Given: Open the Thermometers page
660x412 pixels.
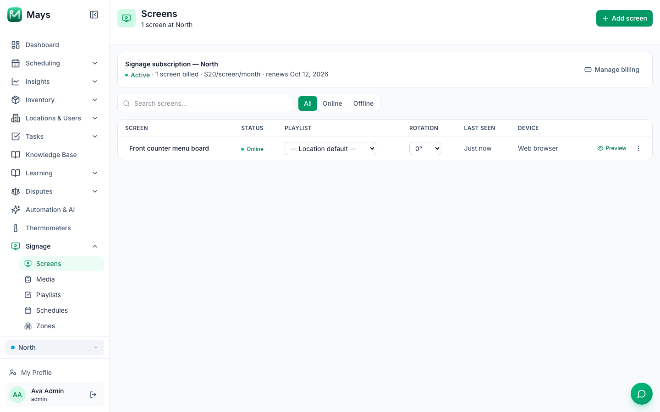Looking at the screenshot, I should click(55, 228).
